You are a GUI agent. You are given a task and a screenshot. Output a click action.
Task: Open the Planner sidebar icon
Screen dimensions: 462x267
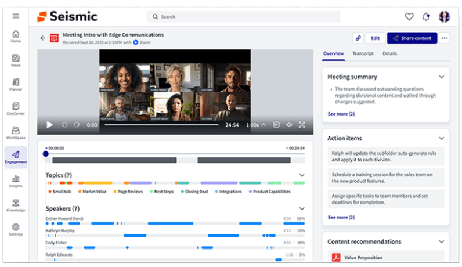pyautogui.click(x=16, y=84)
